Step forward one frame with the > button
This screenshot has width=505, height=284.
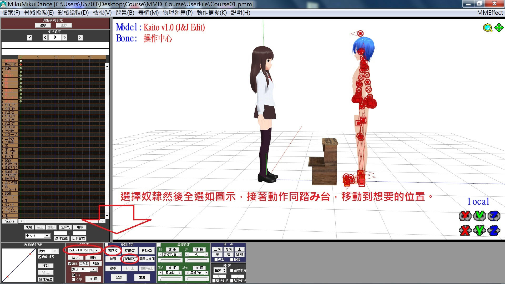64,38
